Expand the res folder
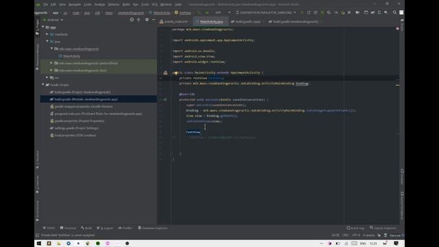Viewport: 439px width, 247px height. click(47, 78)
